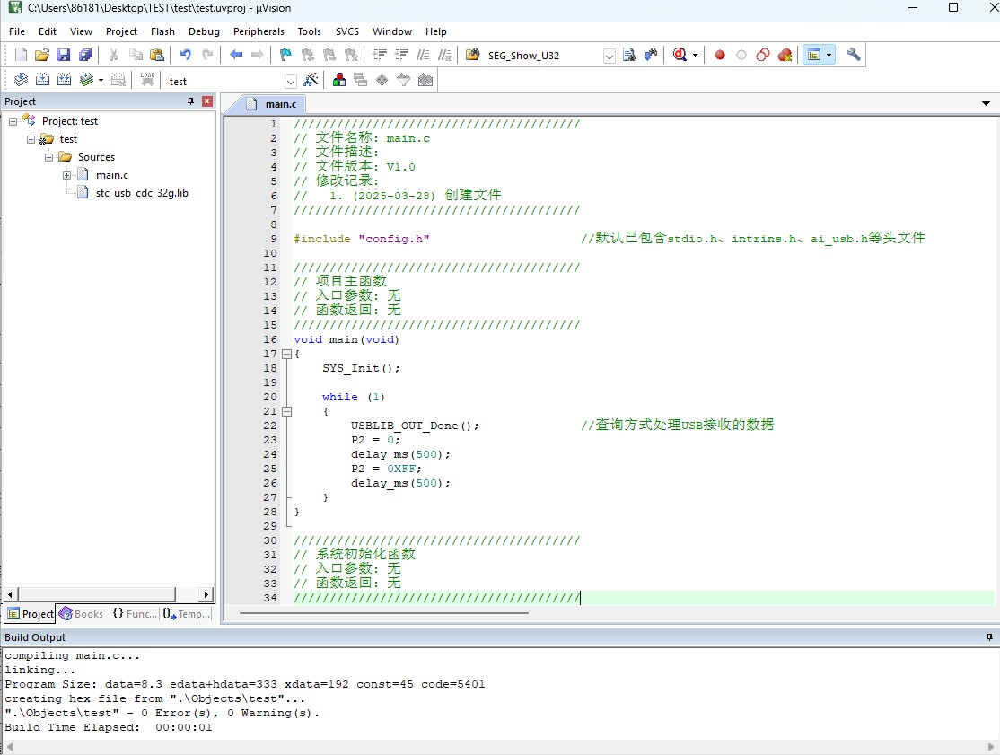This screenshot has height=755, width=1000.
Task: Open the Project menu
Action: [x=121, y=31]
